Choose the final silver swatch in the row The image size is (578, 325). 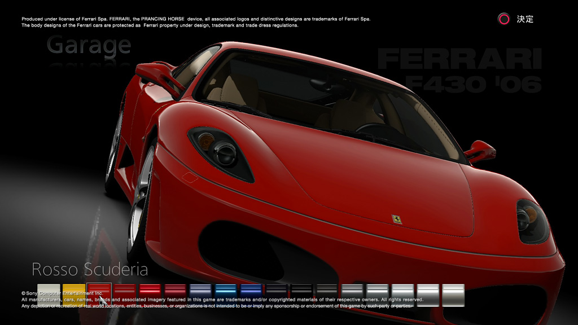pos(453,295)
